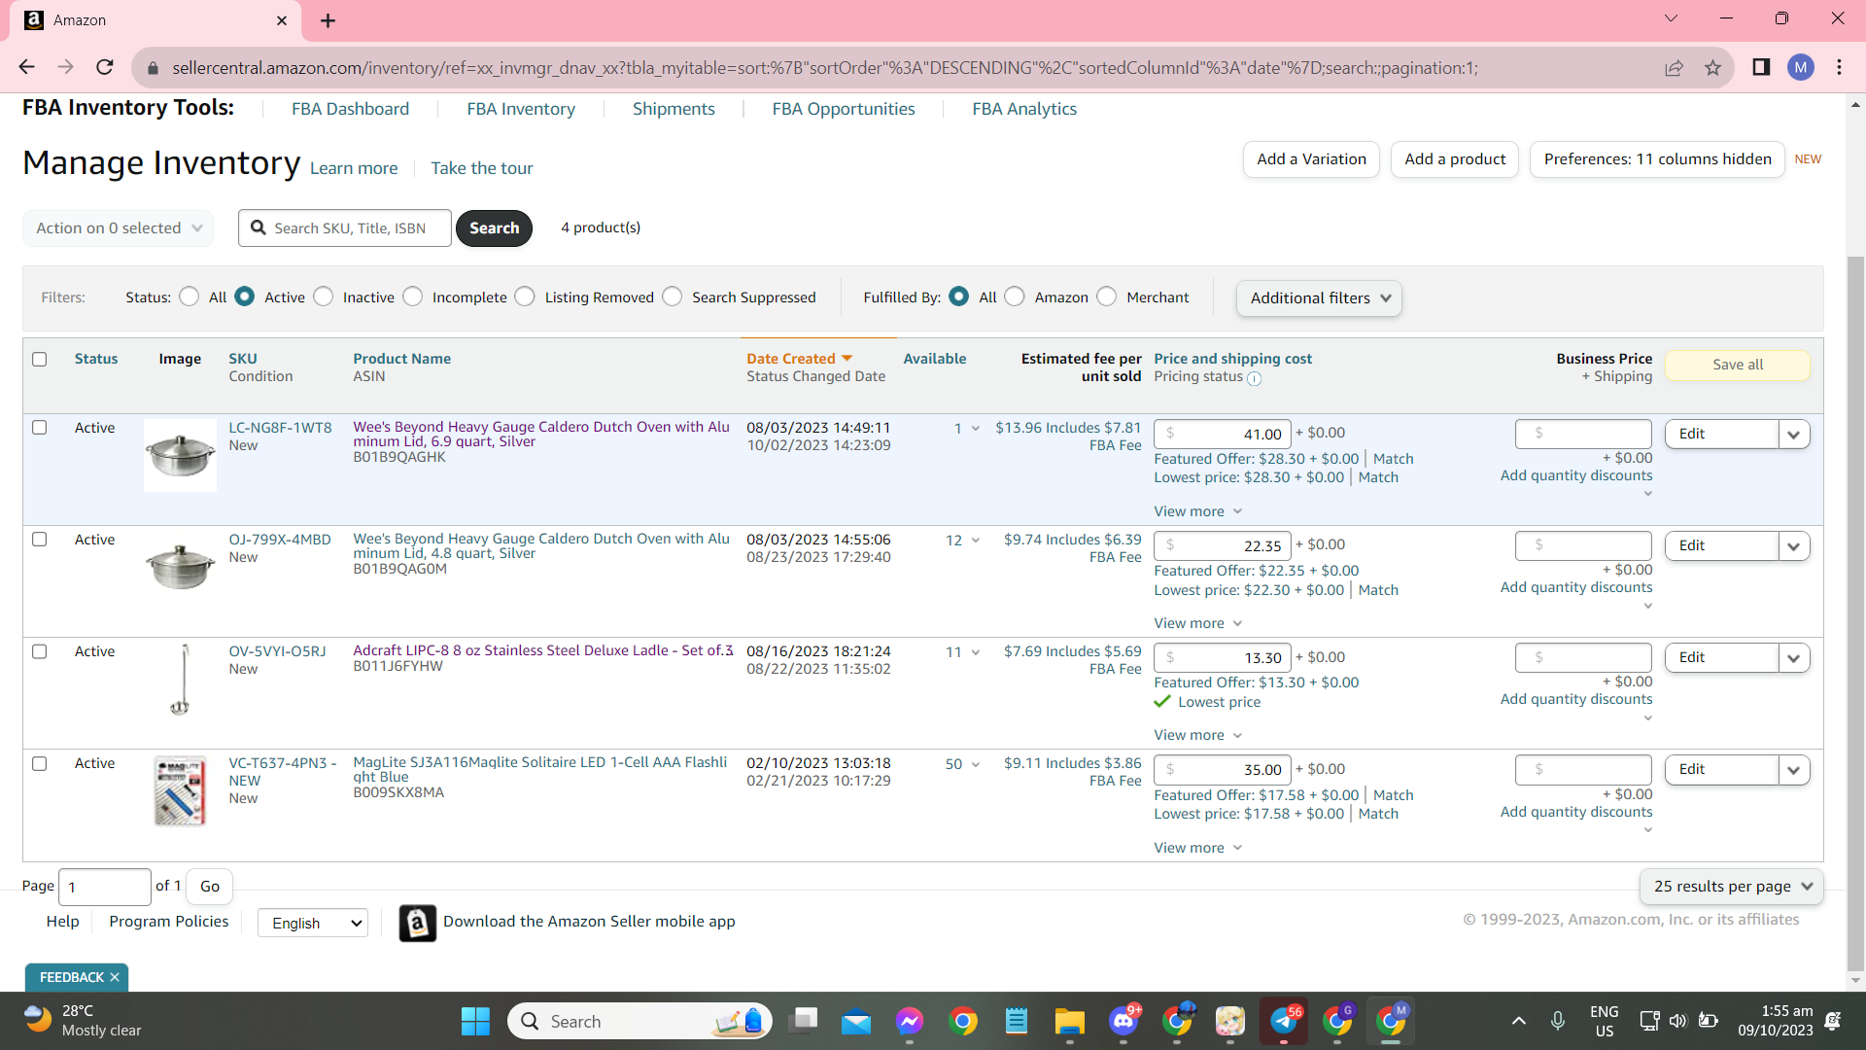Click the Save all button
This screenshot has height=1050, width=1866.
coord(1738,366)
